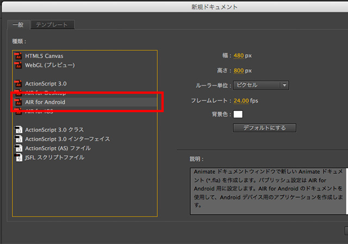Screen dimensions: 348x244
Task: Select HTML5 Canvas document type
Action: [x=85, y=56]
